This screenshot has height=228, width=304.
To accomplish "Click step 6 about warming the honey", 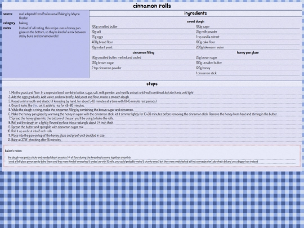I will [144, 114].
